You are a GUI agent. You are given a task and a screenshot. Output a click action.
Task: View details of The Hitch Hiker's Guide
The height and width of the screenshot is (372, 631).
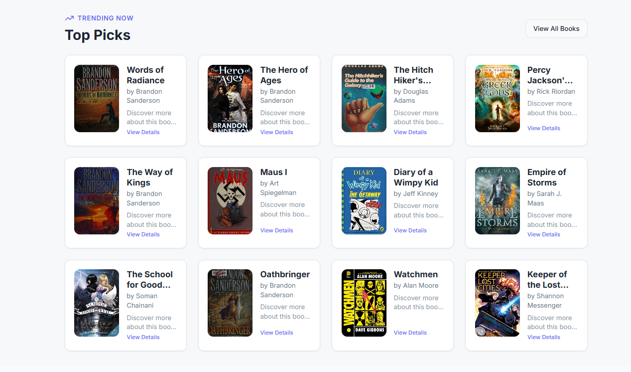pyautogui.click(x=410, y=132)
